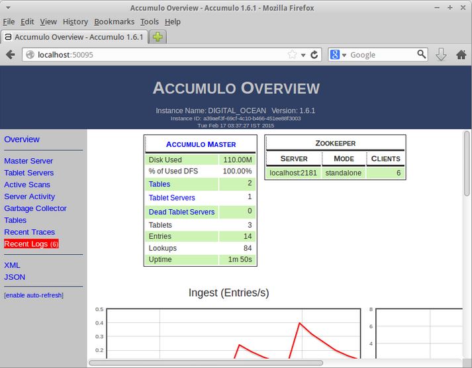Open a new tab with plus icon

click(158, 37)
